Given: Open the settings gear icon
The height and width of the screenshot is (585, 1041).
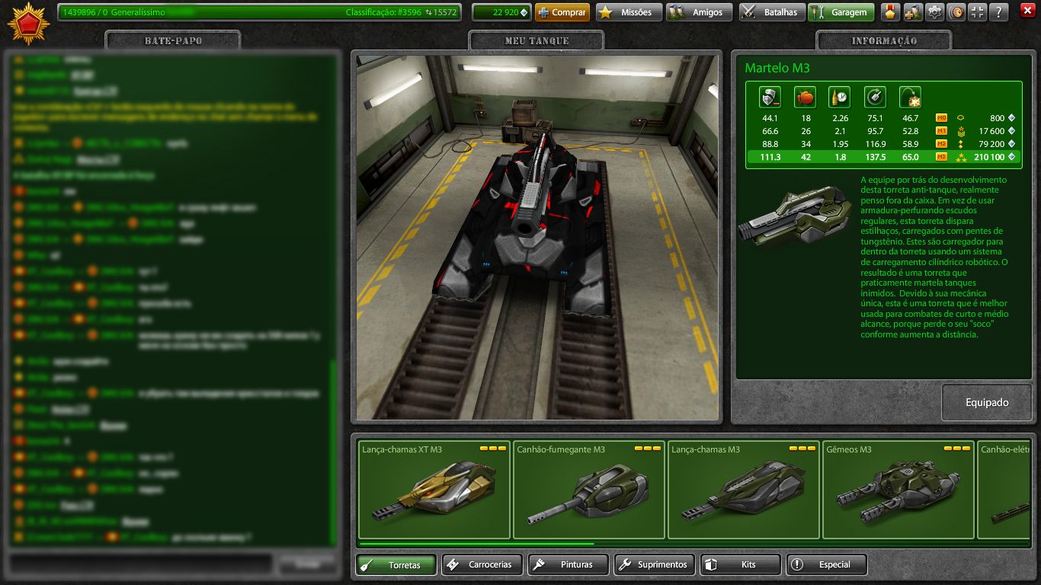Looking at the screenshot, I should tap(934, 12).
